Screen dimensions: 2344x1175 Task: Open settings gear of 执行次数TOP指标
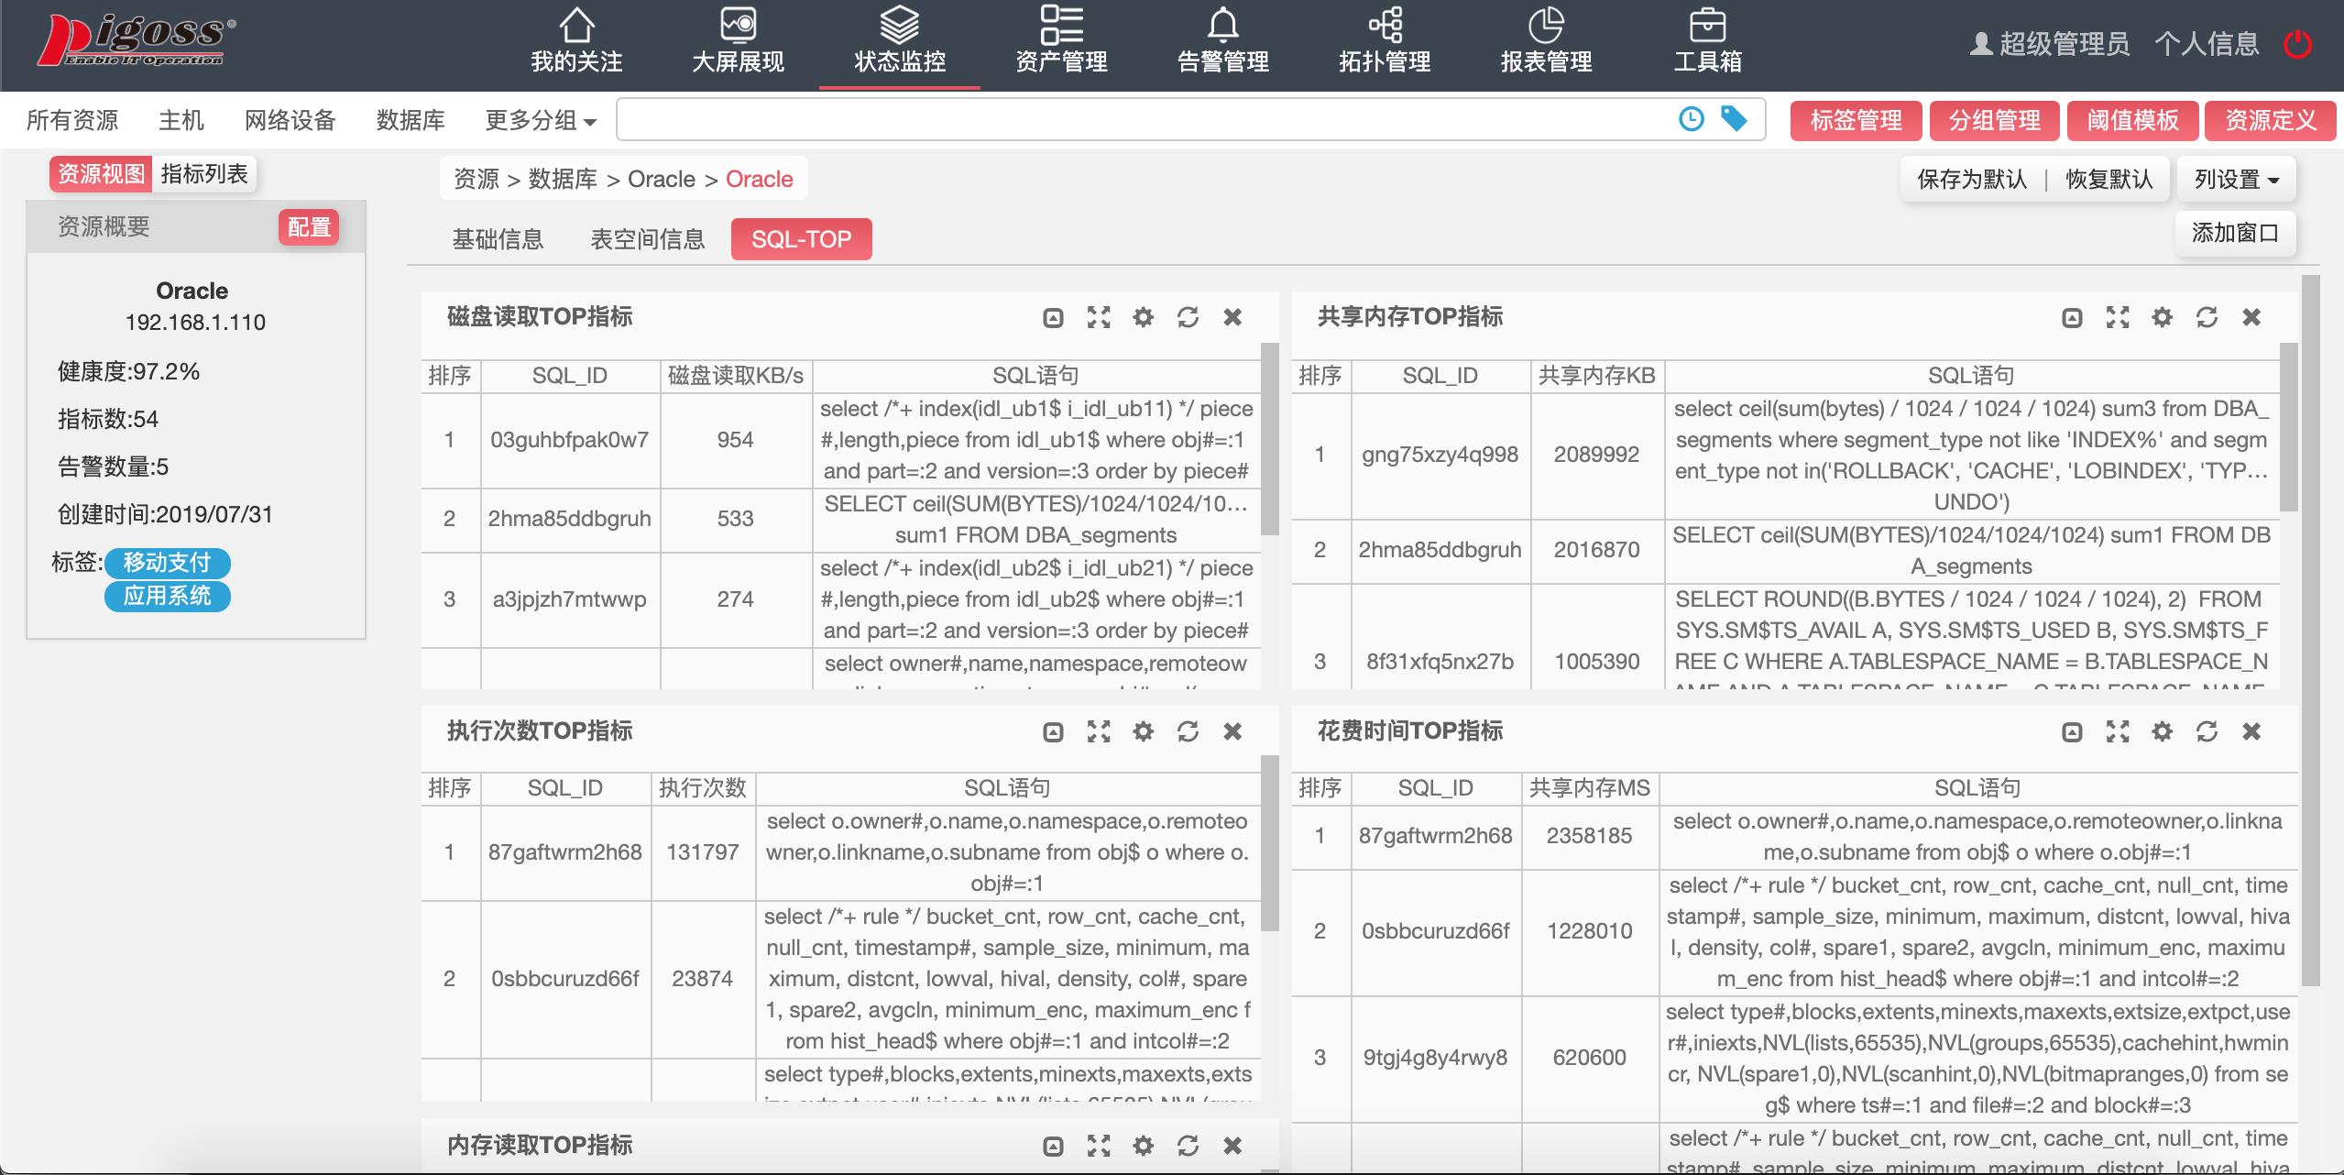coord(1143,731)
